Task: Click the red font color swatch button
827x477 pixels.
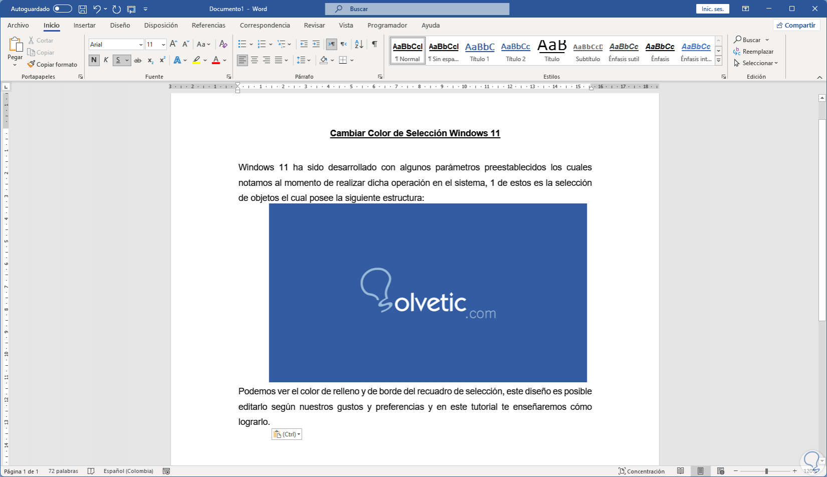Action: [216, 60]
